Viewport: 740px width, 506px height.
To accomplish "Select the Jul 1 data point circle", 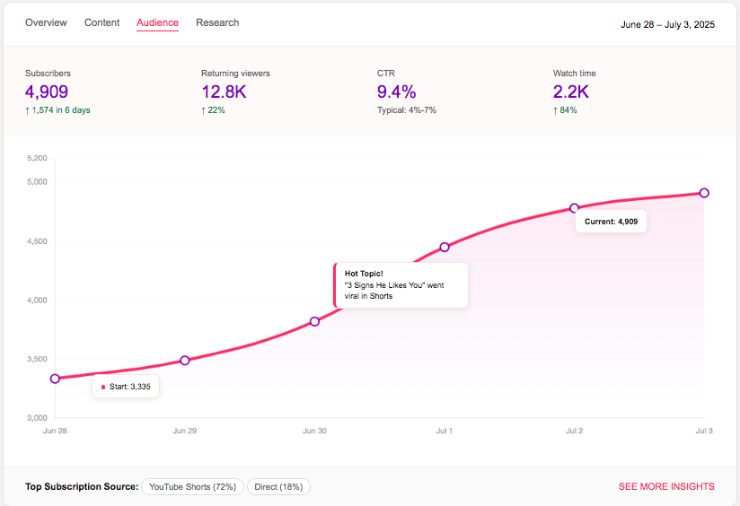I will (445, 247).
